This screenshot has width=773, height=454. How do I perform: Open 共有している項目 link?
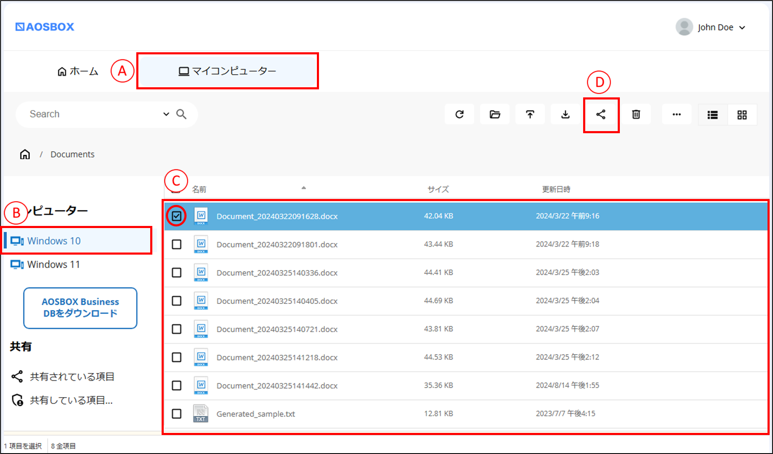(62, 400)
